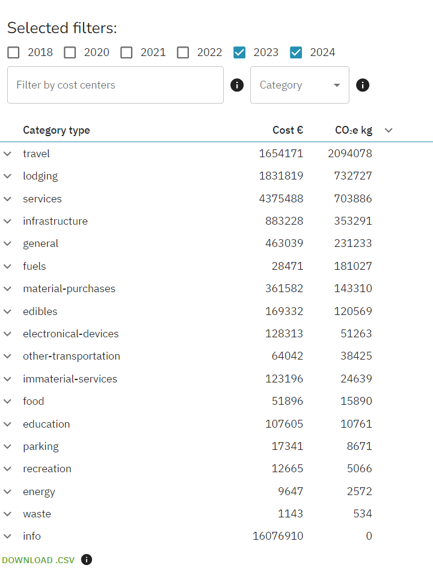
Task: Expand the edibles category row
Action: [8, 311]
